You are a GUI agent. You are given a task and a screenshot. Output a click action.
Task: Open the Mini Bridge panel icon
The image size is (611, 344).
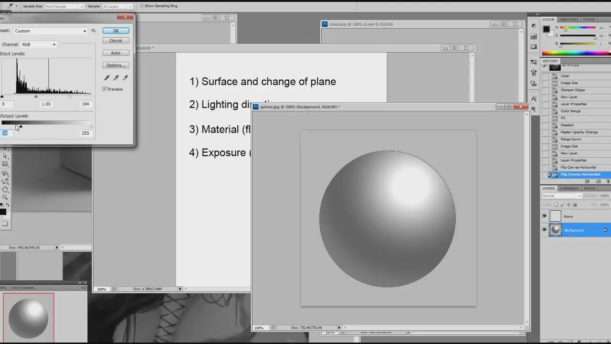[x=534, y=36]
